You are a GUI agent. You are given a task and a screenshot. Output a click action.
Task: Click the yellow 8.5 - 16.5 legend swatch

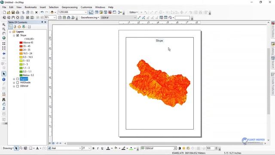point(21,57)
